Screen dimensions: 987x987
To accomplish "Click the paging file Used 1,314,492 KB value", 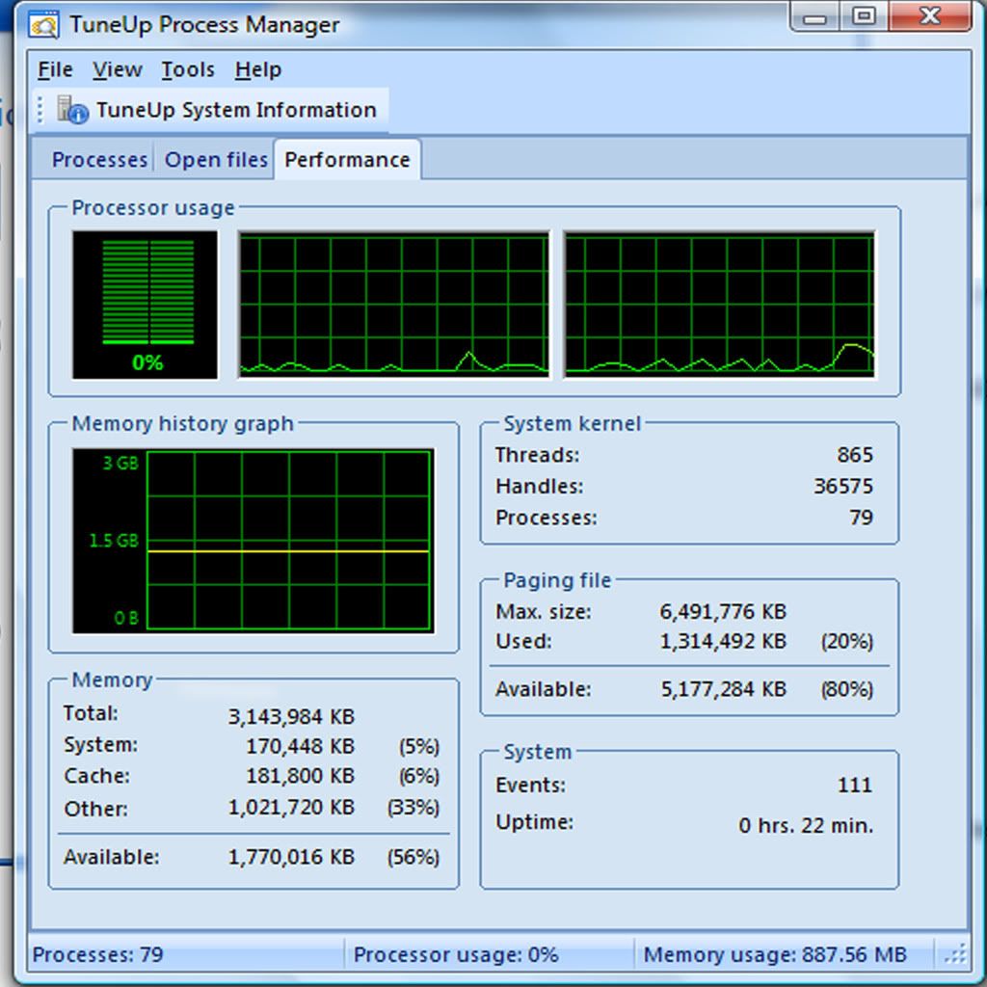I will coord(723,641).
